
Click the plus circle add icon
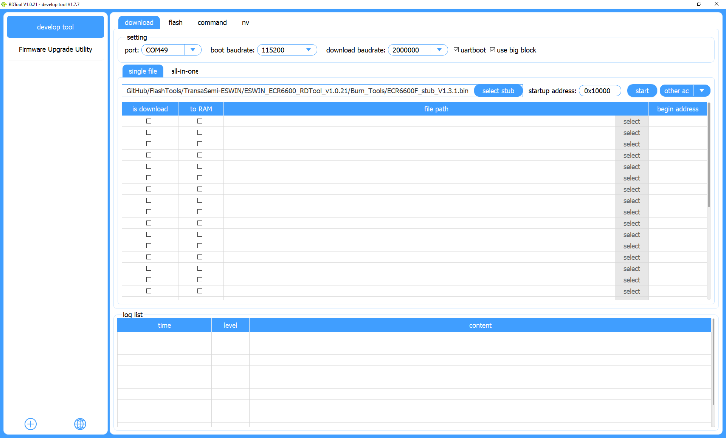(31, 424)
